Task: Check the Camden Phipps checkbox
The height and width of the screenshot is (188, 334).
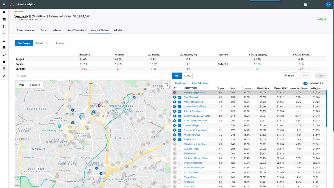Action: coord(179,149)
